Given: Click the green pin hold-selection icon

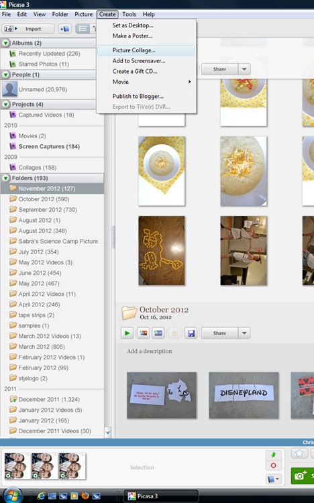Looking at the screenshot, I should (274, 455).
